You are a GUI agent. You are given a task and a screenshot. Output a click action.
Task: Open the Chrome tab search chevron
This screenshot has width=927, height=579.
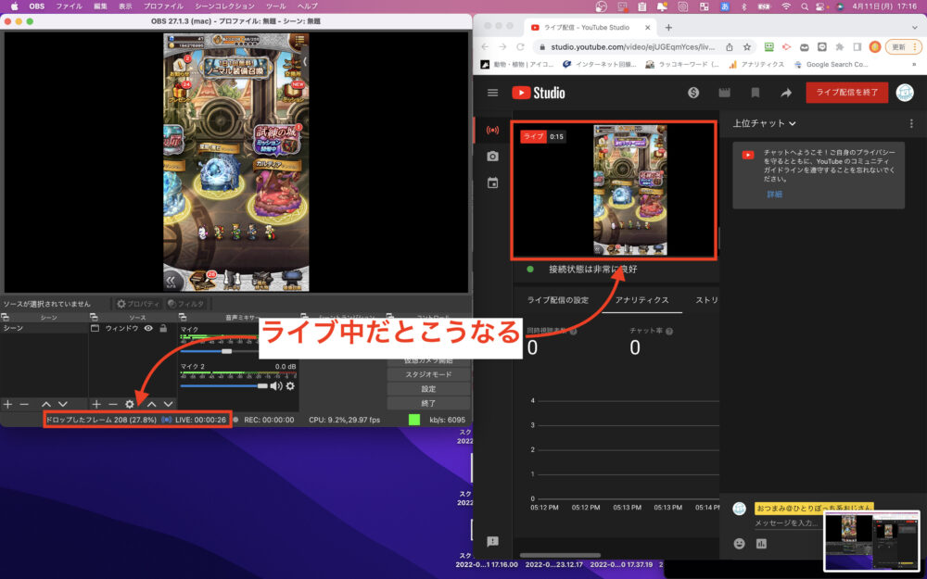915,27
